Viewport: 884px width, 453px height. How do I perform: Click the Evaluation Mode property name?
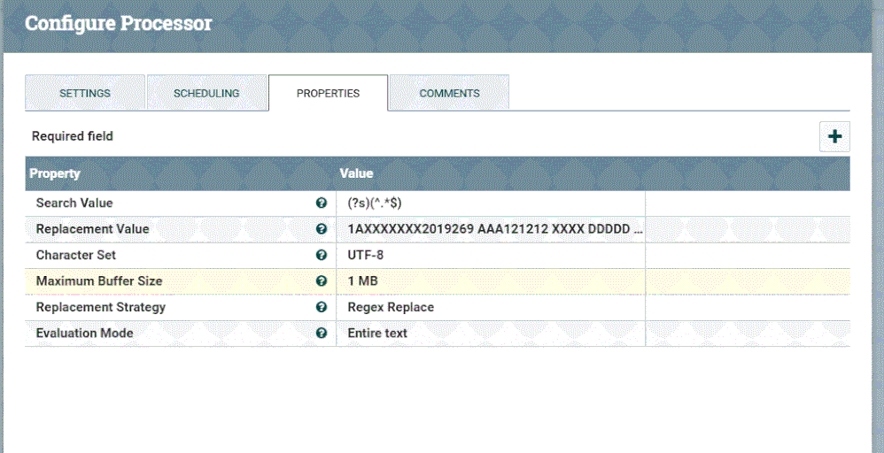pos(84,333)
